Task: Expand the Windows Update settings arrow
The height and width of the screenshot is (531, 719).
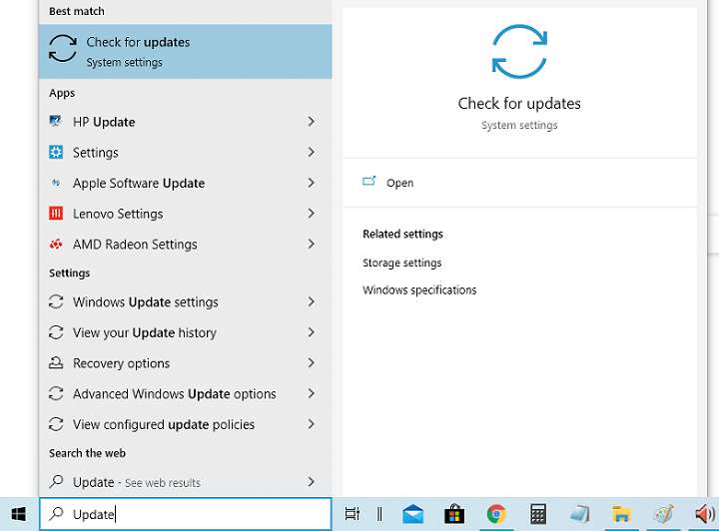Action: point(312,301)
